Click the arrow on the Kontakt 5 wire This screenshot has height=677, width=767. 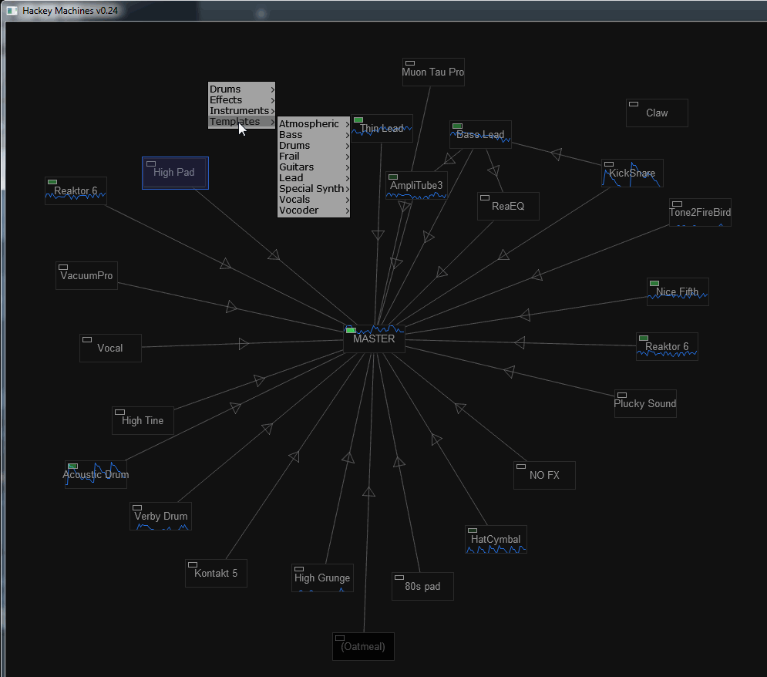(x=294, y=456)
